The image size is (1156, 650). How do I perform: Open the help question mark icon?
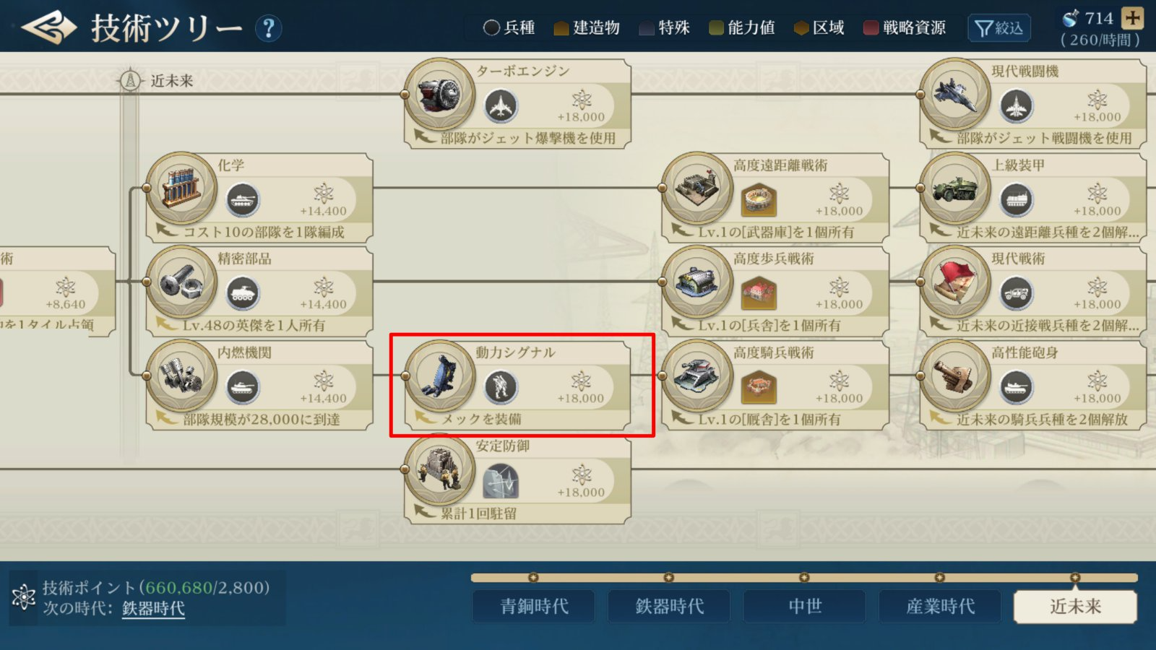click(x=268, y=29)
